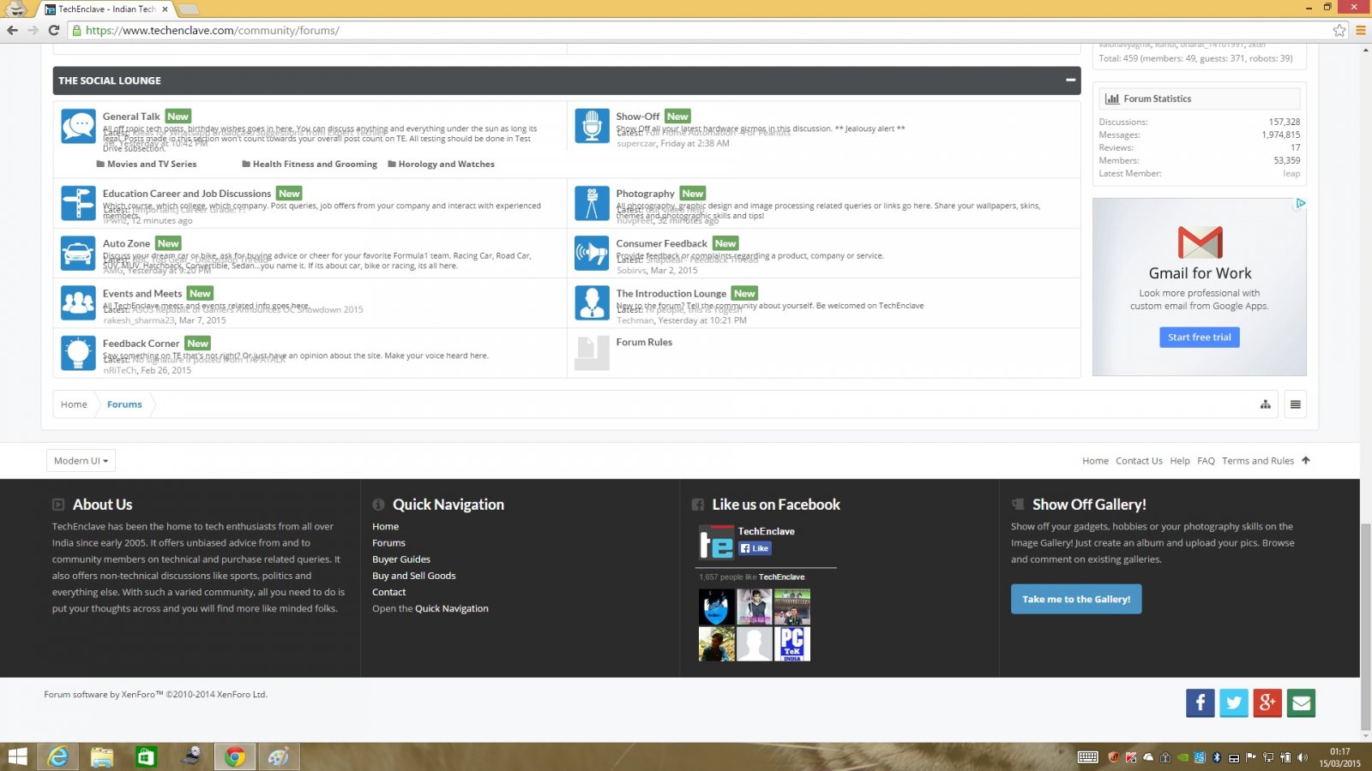Click the TechEnclave browser tab
Screen dimensions: 1372x771
(x=105, y=9)
